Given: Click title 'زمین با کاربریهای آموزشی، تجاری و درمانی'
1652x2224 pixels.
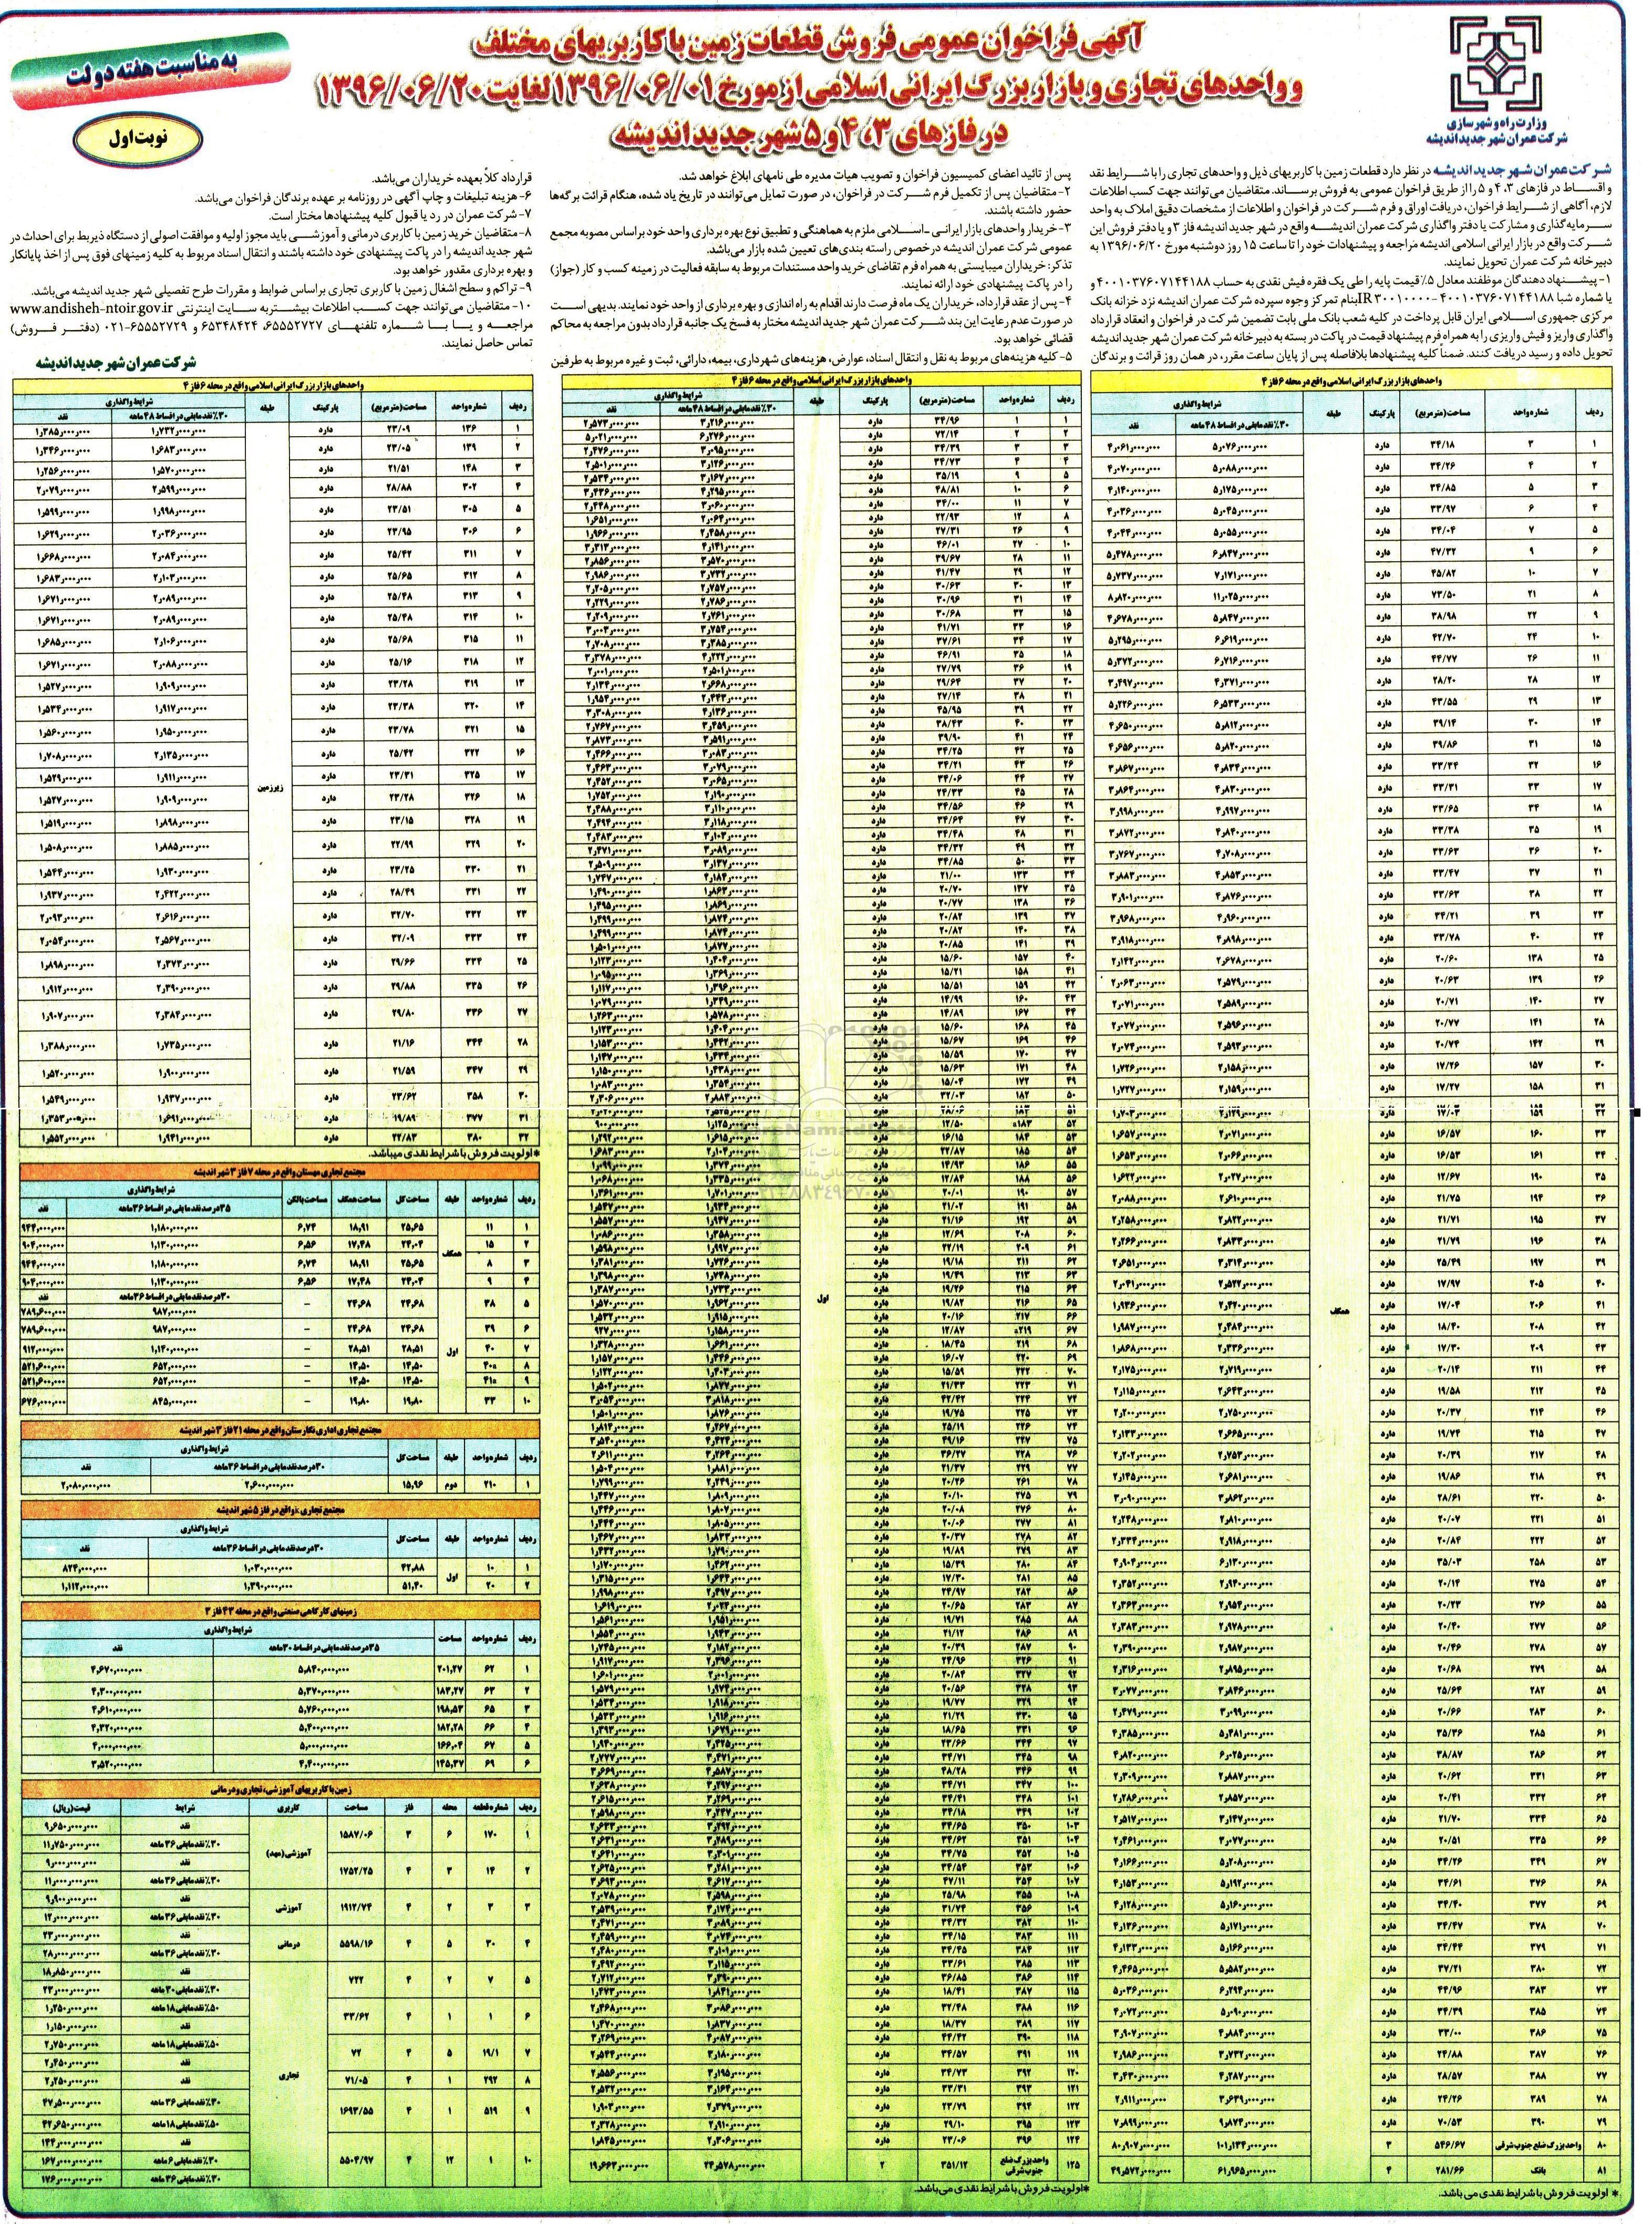Looking at the screenshot, I should point(281,1790).
